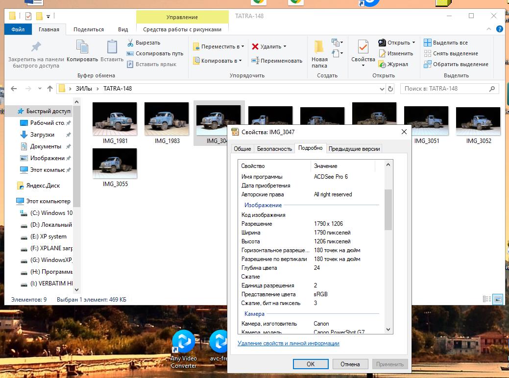Viewport: 509px width, 378px height.
Task: Click the Pin to Quick Access icon
Action: [x=36, y=47]
